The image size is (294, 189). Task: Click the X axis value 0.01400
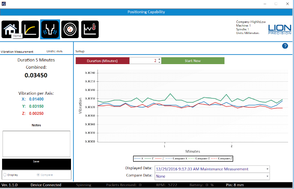[x=36, y=99]
